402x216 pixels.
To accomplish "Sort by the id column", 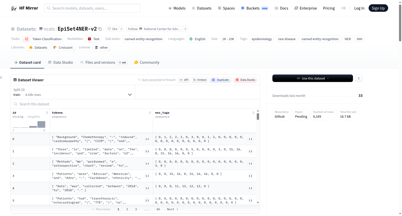I will click(x=47, y=113).
